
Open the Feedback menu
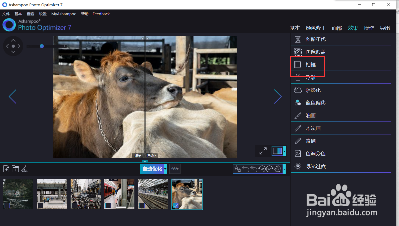(101, 14)
